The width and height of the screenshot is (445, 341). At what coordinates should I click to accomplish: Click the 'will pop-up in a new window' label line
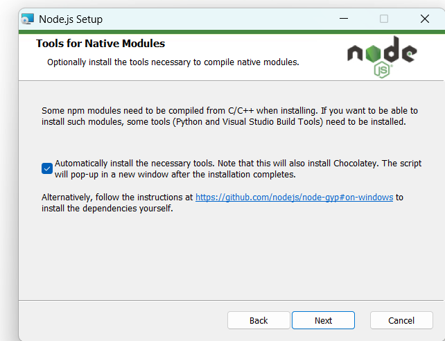click(x=175, y=174)
